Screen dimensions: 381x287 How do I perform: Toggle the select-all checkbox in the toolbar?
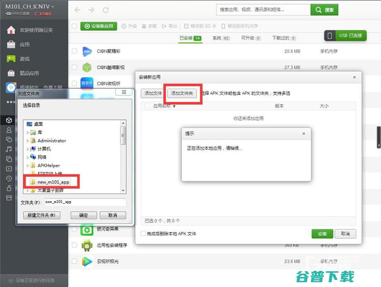[74, 27]
